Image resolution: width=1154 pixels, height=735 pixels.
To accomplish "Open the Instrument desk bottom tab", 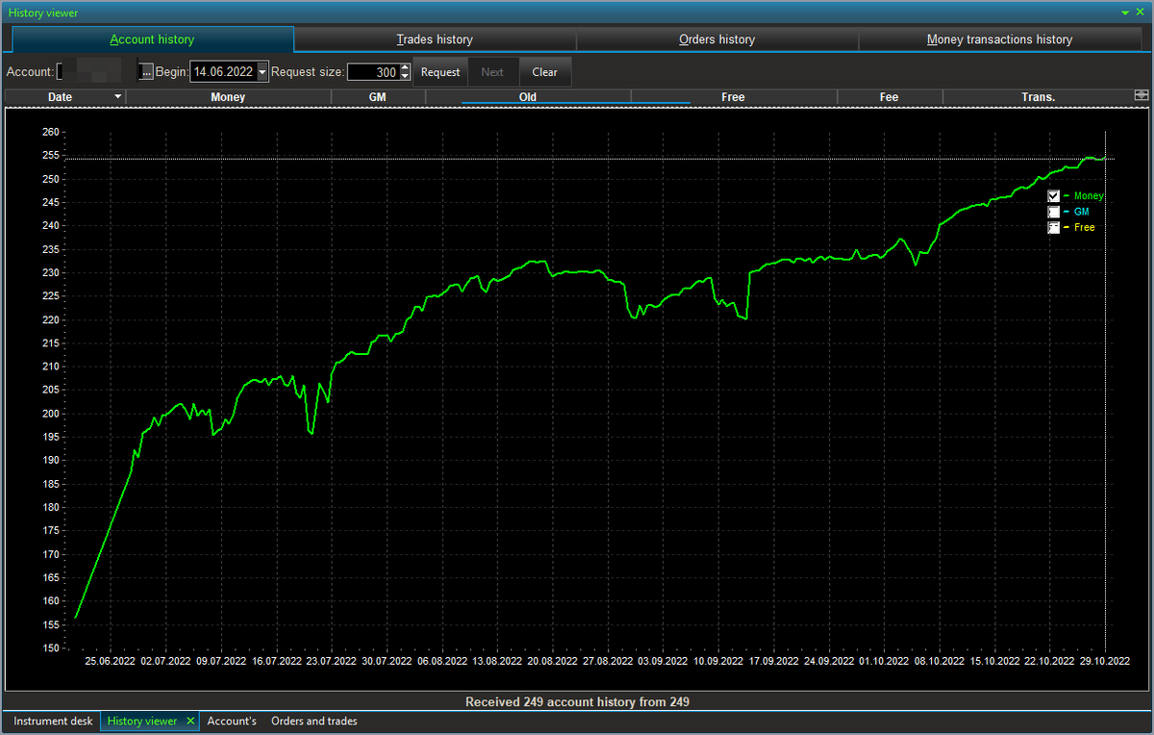I will (53, 721).
